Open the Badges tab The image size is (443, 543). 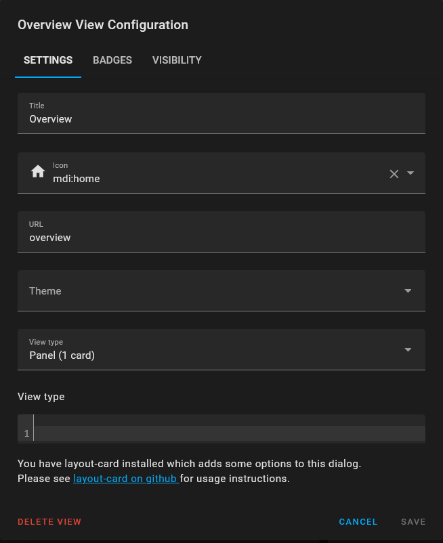click(x=112, y=60)
